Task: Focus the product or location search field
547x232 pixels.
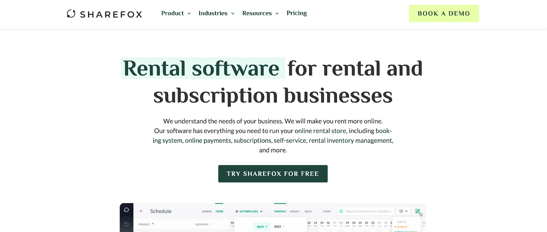Action: tap(365, 211)
